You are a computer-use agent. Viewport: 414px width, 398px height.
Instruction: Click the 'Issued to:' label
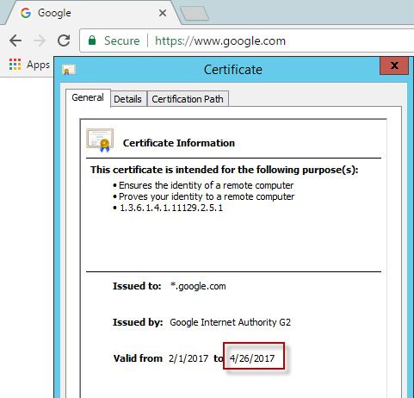[137, 286]
